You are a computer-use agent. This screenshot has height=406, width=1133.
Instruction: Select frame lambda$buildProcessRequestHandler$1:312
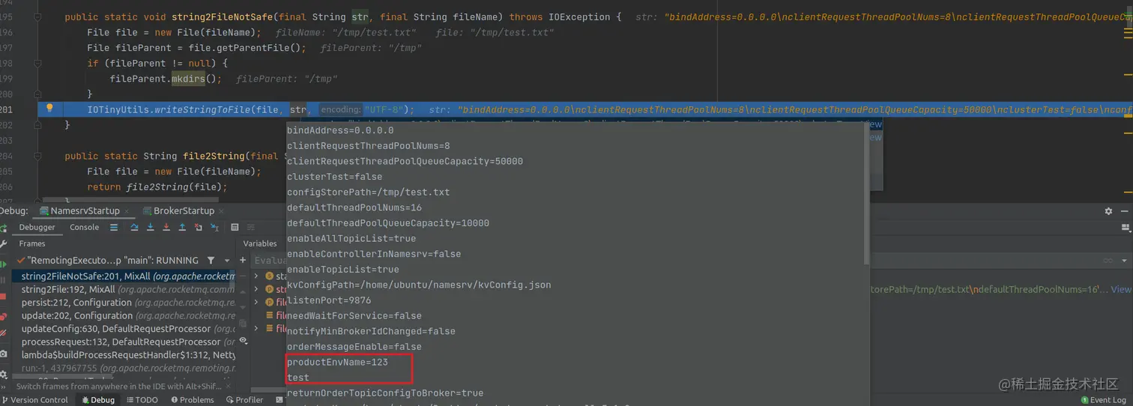[124, 354]
